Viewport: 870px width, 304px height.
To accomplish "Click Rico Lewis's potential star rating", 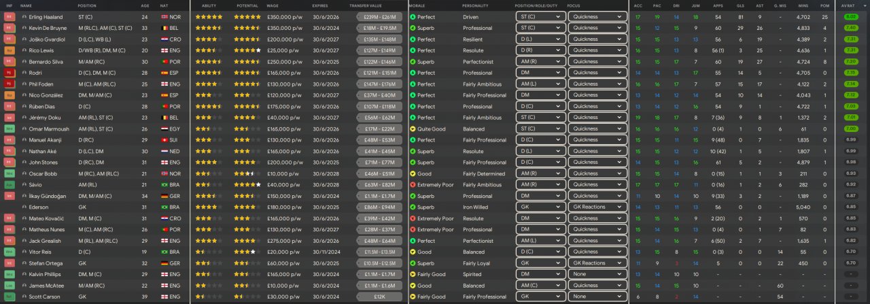I will tap(247, 50).
